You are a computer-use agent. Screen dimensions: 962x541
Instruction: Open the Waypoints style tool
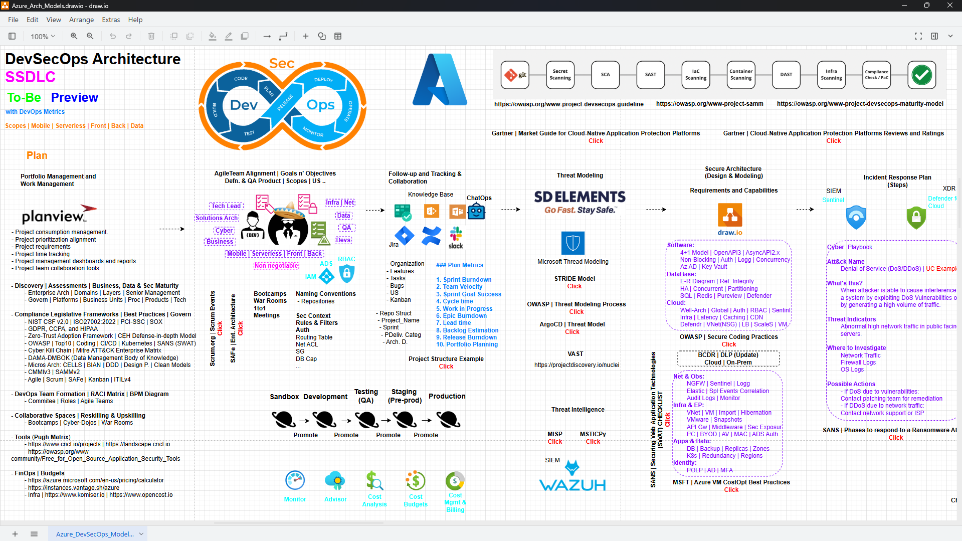(283, 36)
